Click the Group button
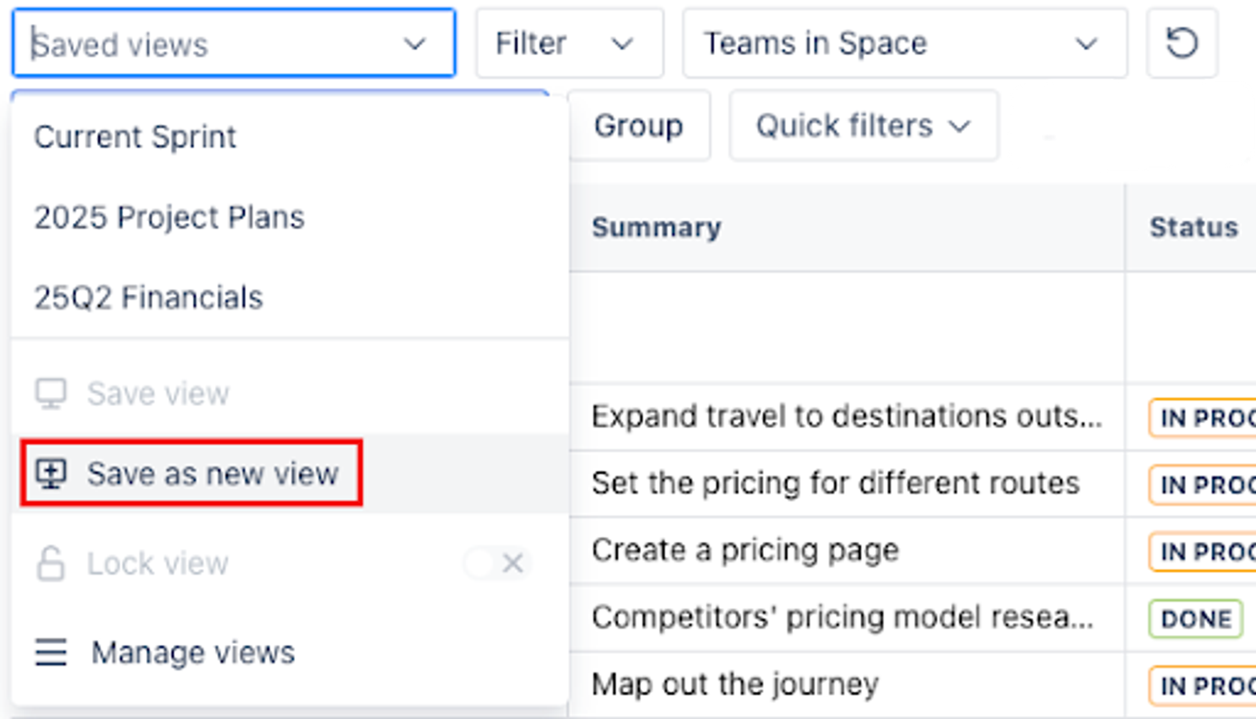Screen dimensions: 1256x719 tap(639, 126)
